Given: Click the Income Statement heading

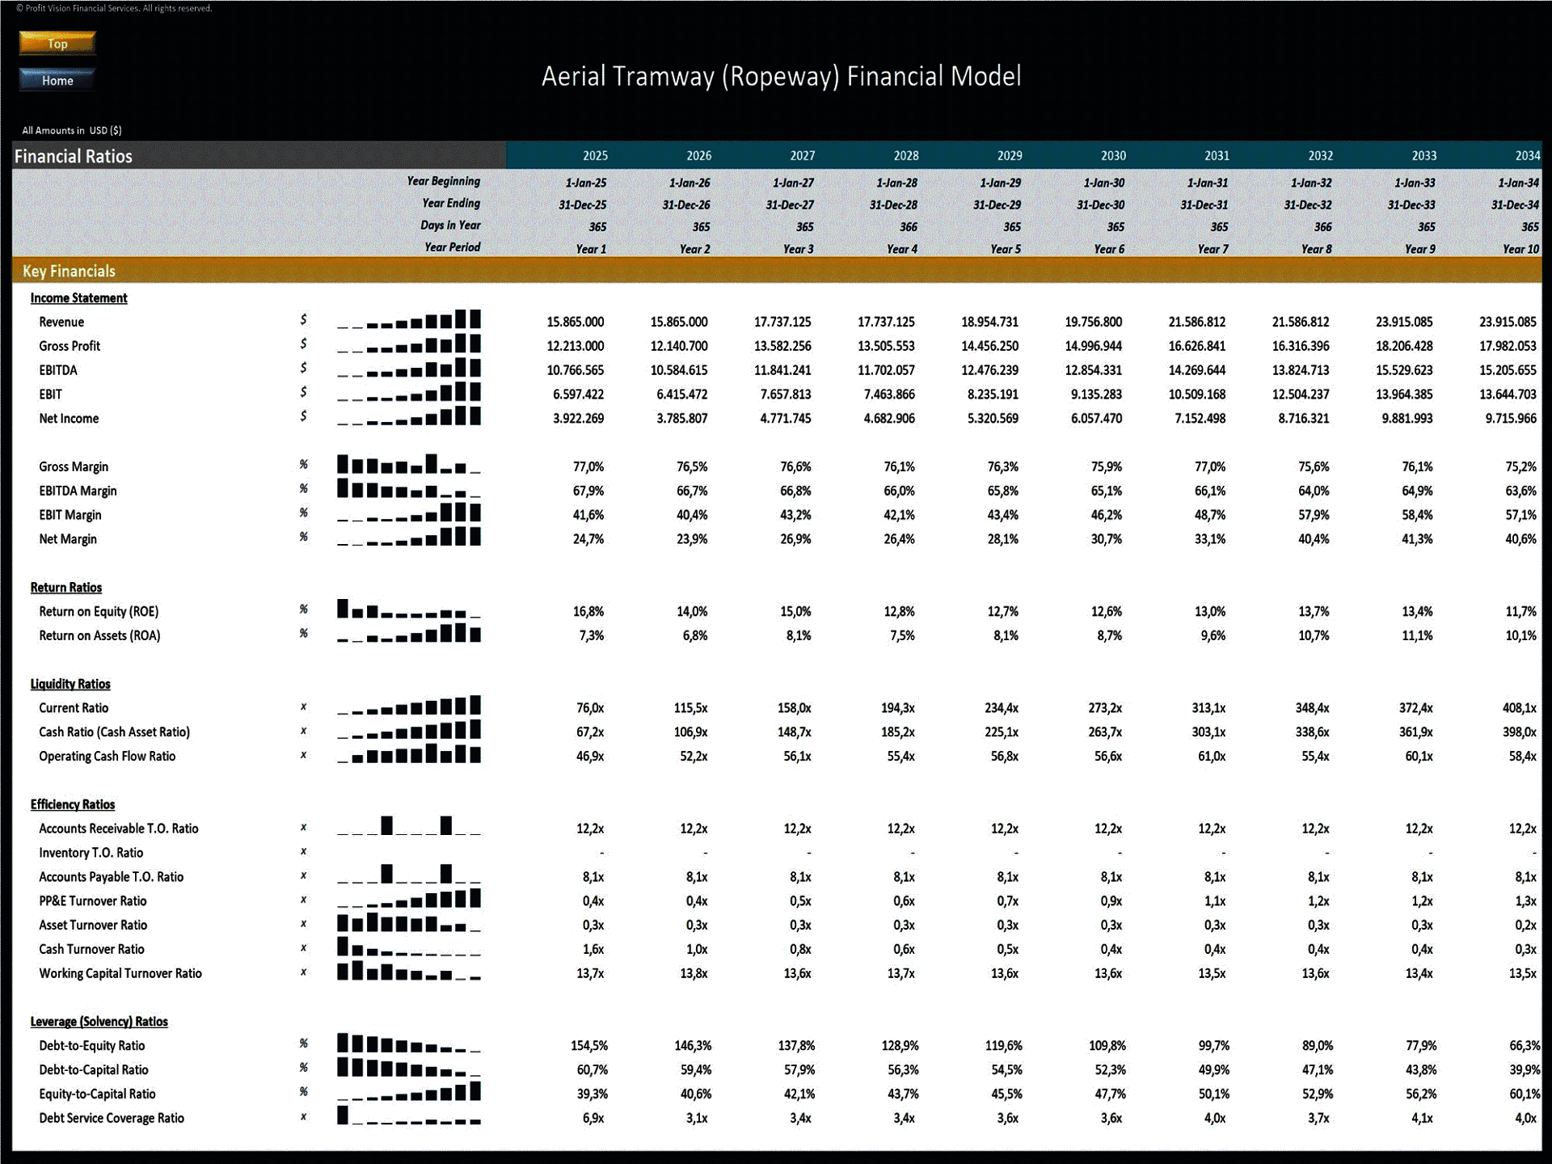Looking at the screenshot, I should click(x=79, y=297).
